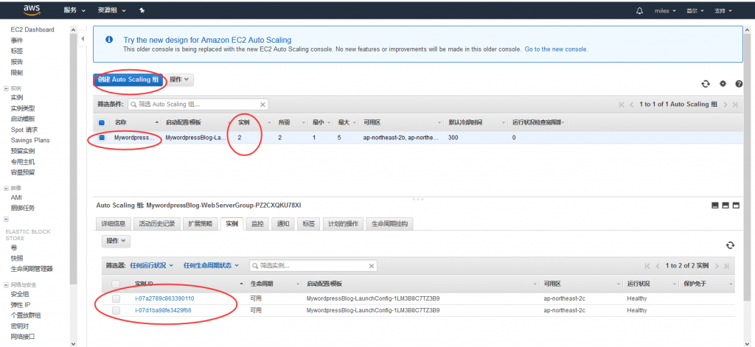
Task: Refresh the instances tab list
Action: point(730,245)
